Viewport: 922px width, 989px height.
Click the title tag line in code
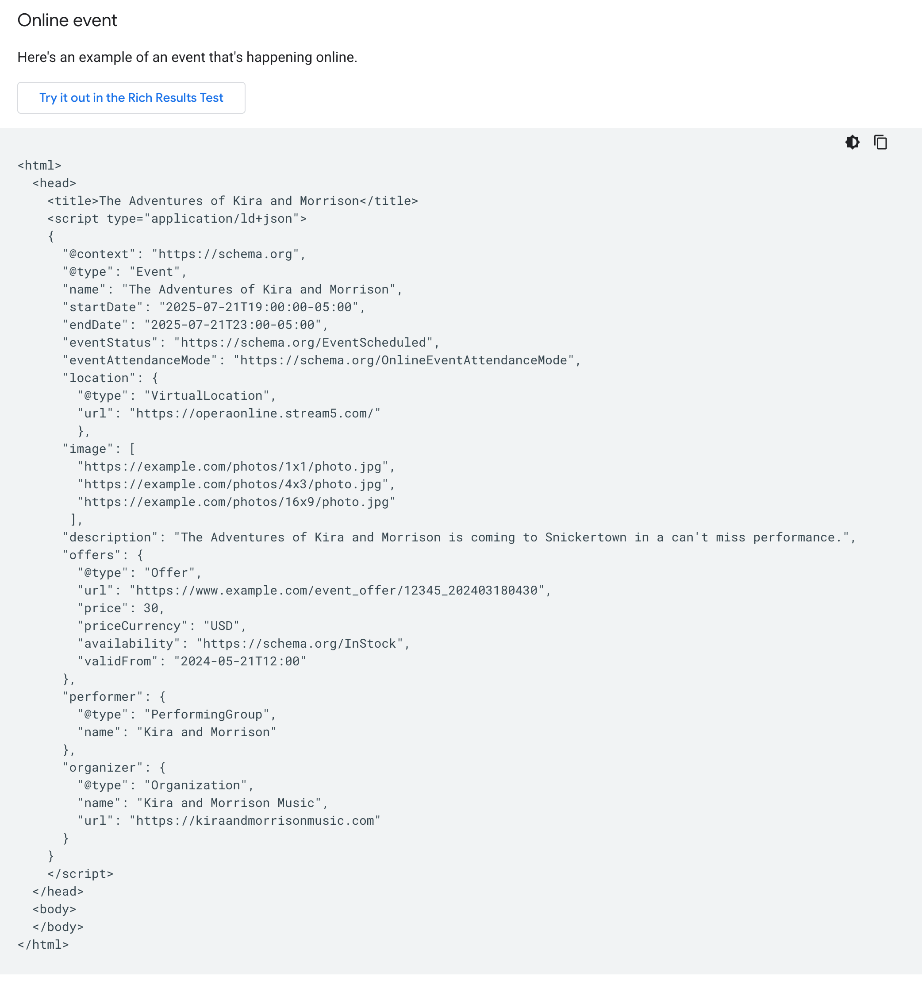pyautogui.click(x=233, y=201)
